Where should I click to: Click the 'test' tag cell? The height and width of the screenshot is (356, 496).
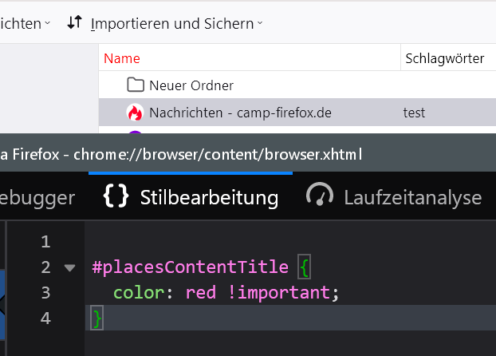click(x=415, y=113)
